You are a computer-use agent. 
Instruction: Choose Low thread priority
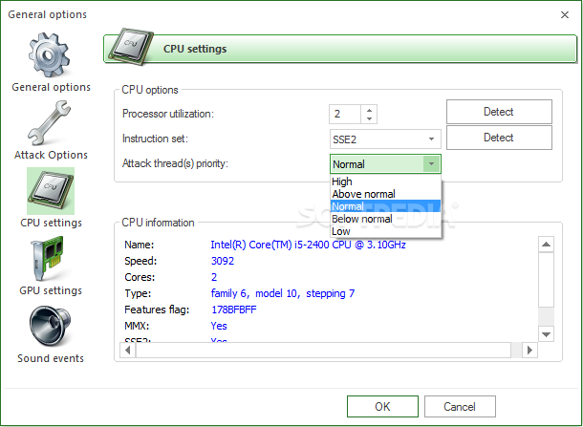(385, 231)
